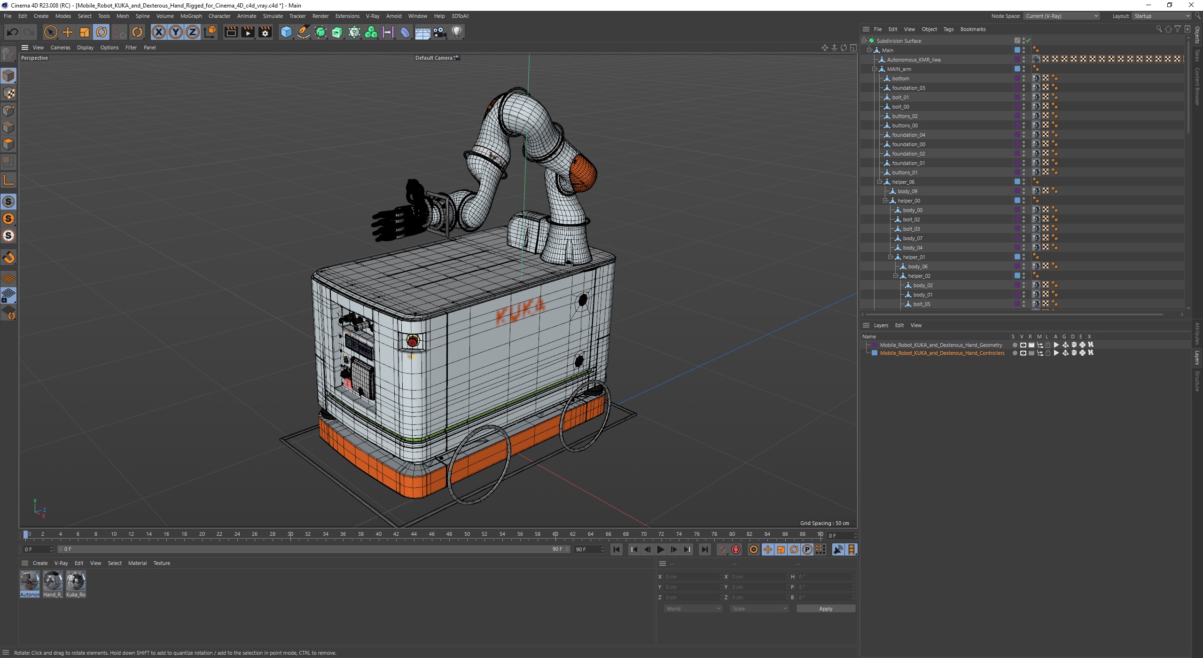Toggle Rotation keyframe recording icon

tap(794, 549)
